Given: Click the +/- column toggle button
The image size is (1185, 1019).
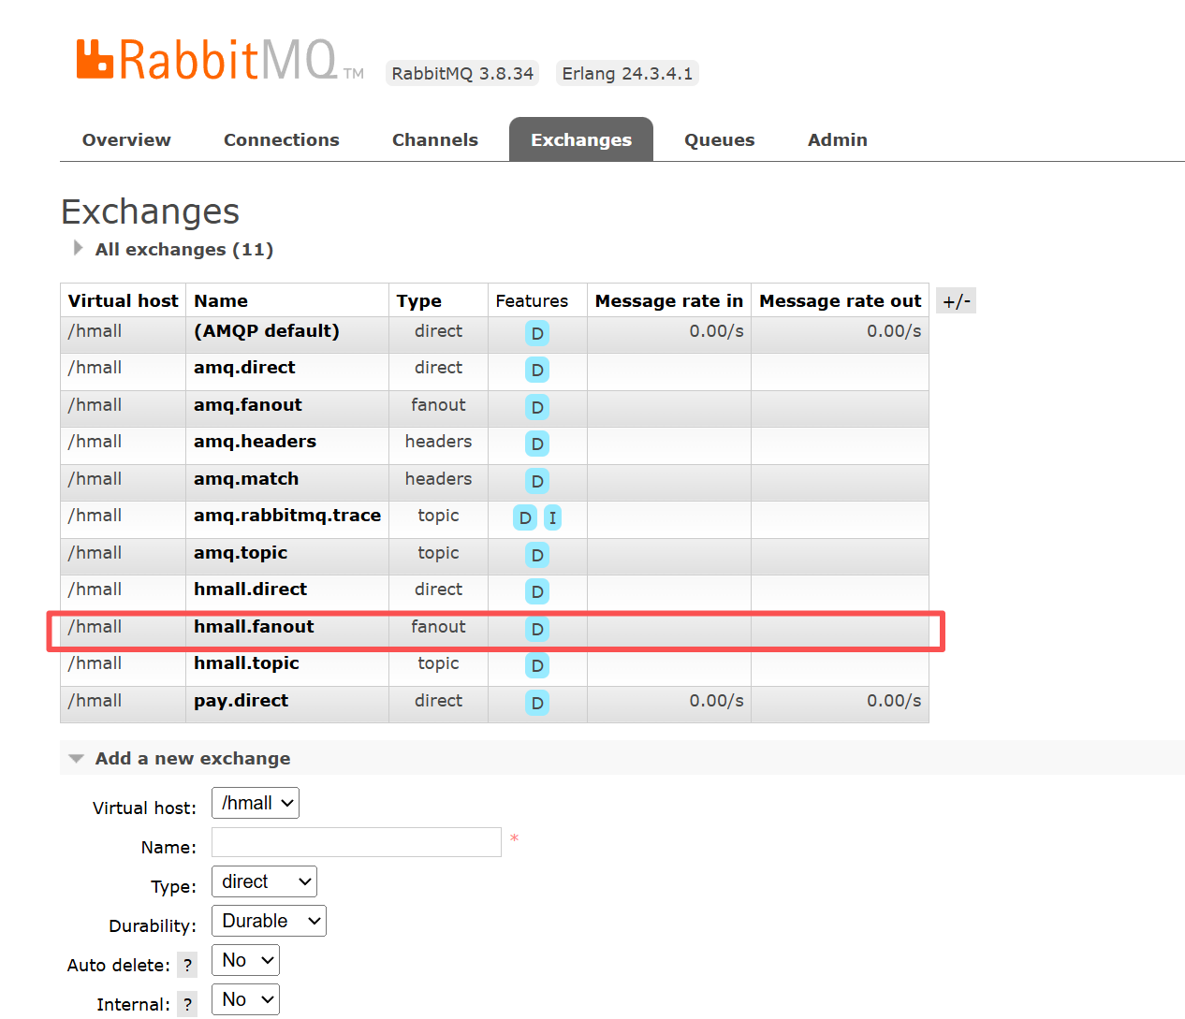Looking at the screenshot, I should 956,301.
